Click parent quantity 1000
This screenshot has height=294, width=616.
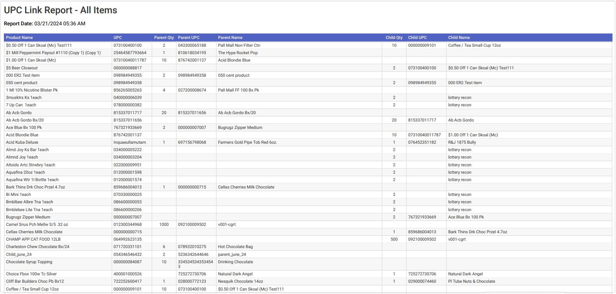click(164, 225)
